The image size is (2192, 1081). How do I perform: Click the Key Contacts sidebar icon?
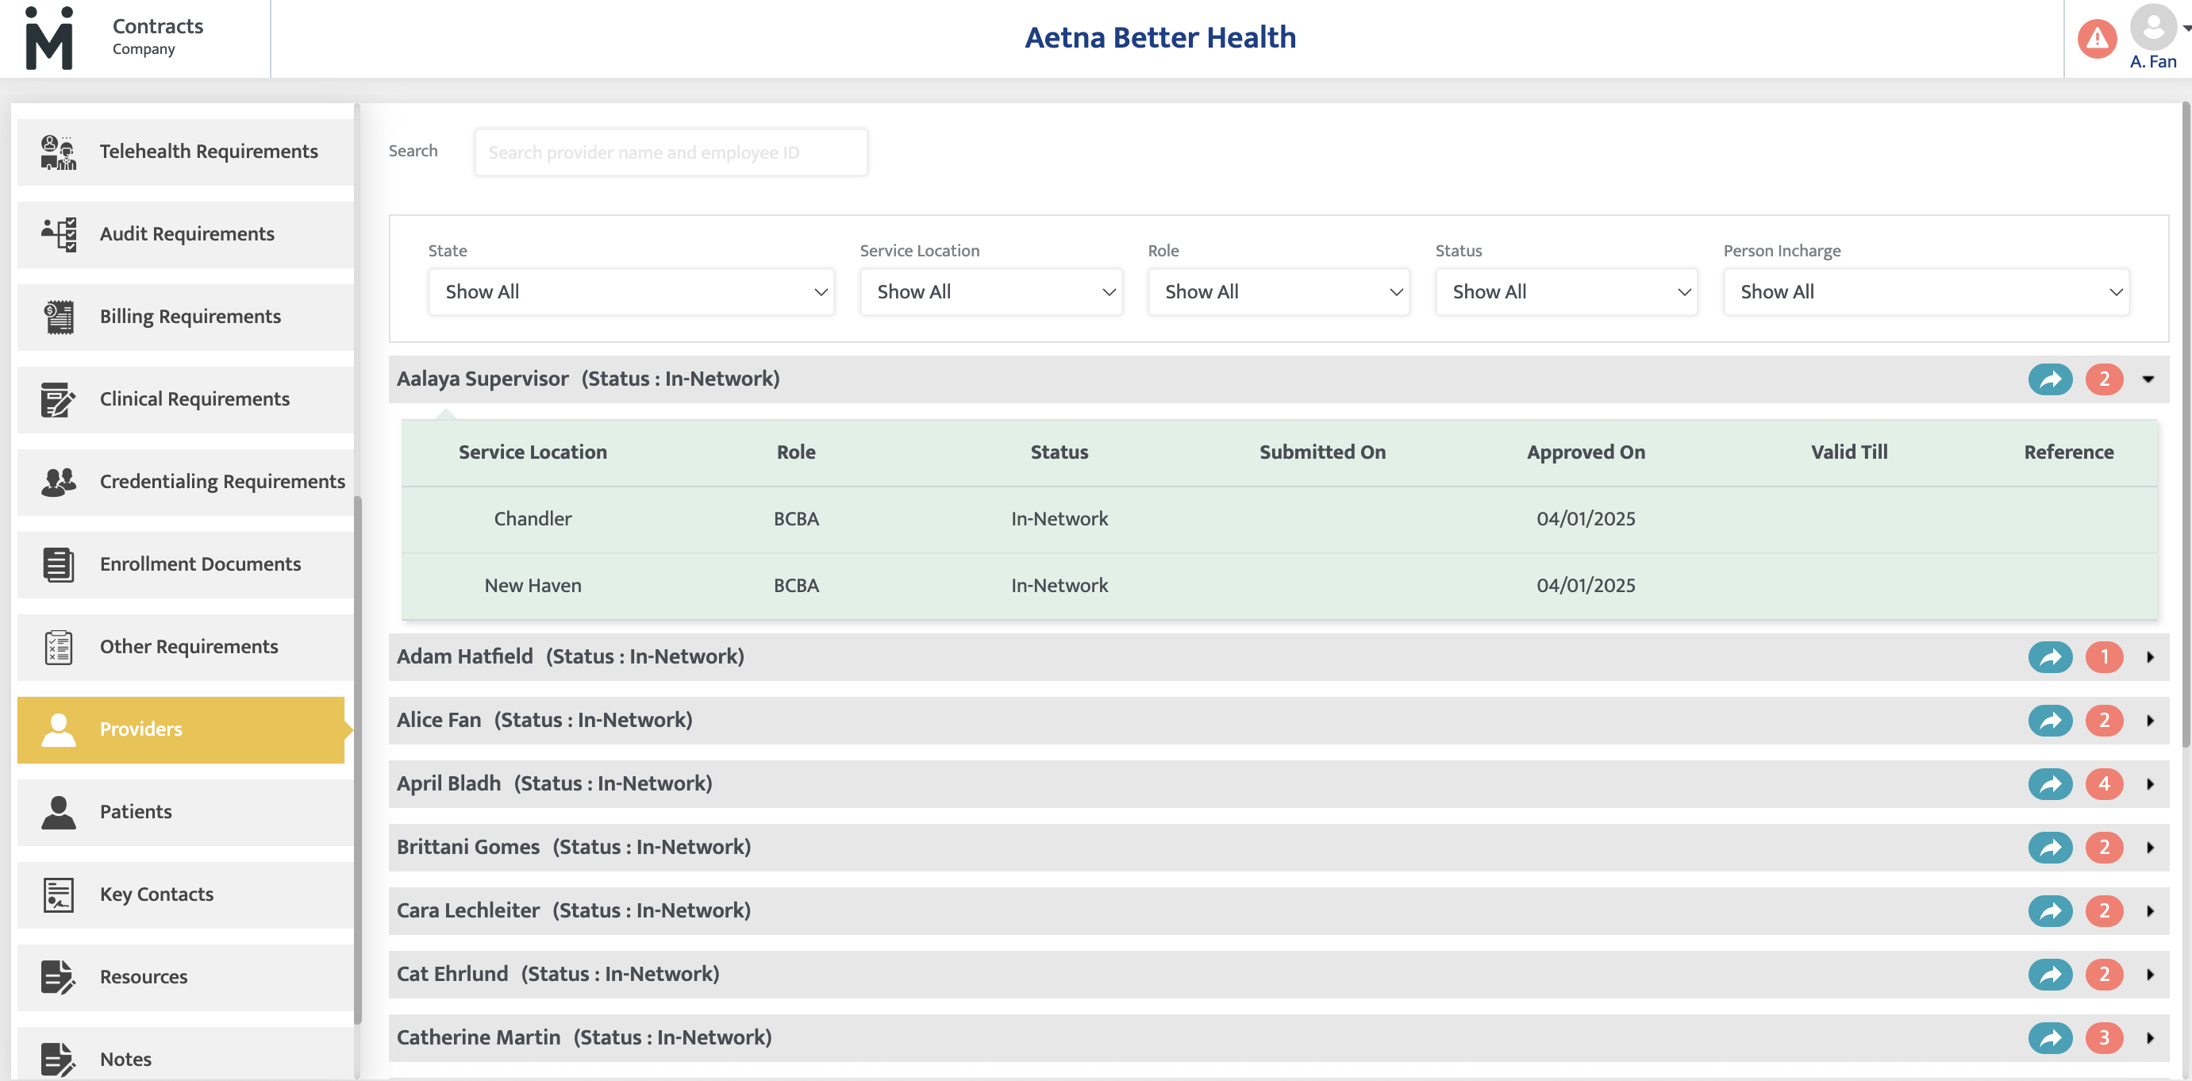pos(58,895)
